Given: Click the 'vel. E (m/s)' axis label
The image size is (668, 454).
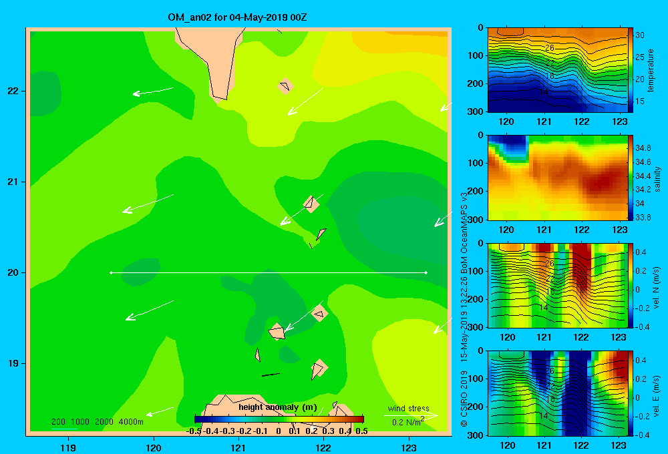Looking at the screenshot, I should coord(657,396).
